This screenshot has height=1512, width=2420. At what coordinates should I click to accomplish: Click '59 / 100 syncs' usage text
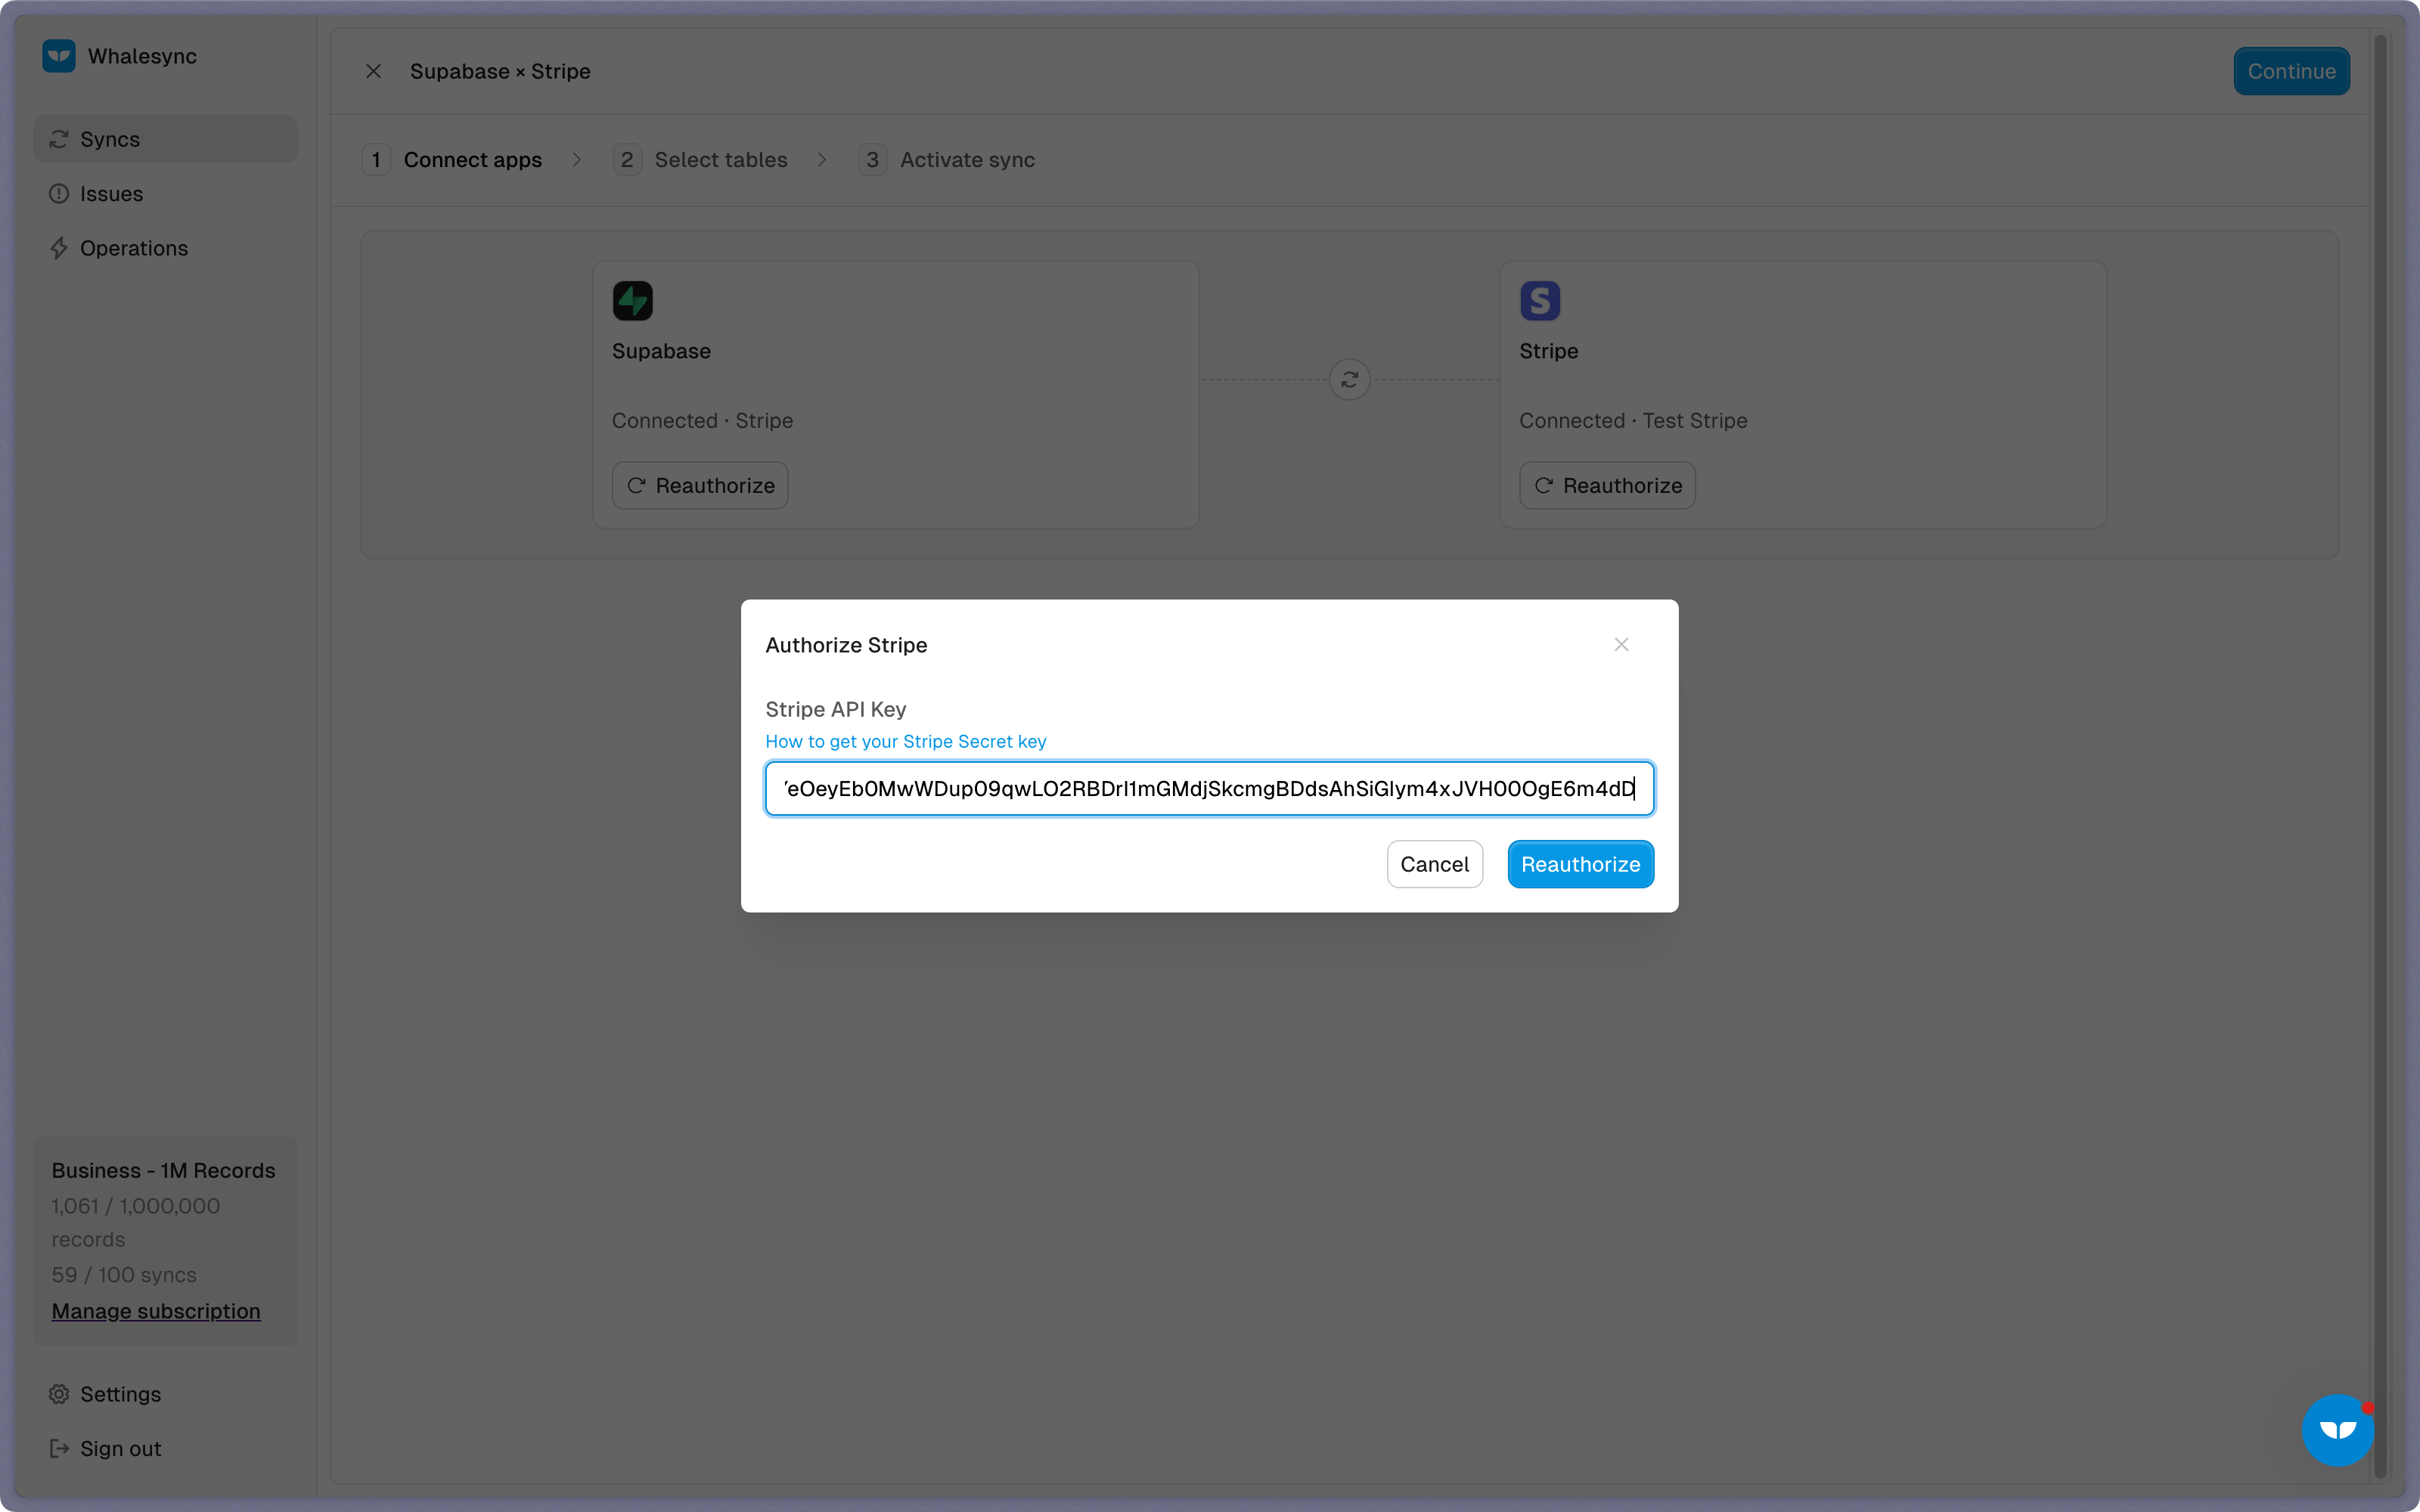tap(124, 1275)
